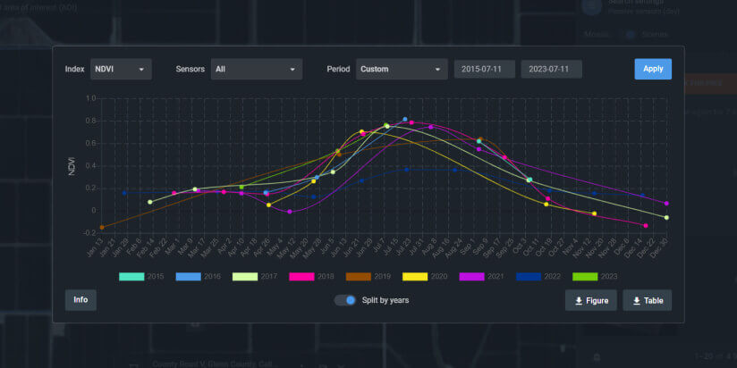This screenshot has width=737, height=368.
Task: Toggle 2018 series via its legend swatch
Action: click(301, 277)
